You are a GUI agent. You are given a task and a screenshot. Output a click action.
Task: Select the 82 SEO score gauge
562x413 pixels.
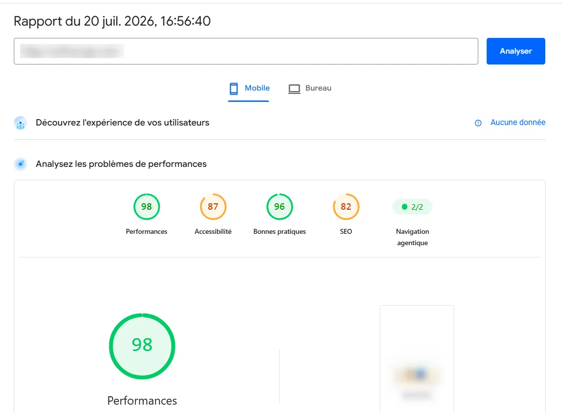[346, 207]
